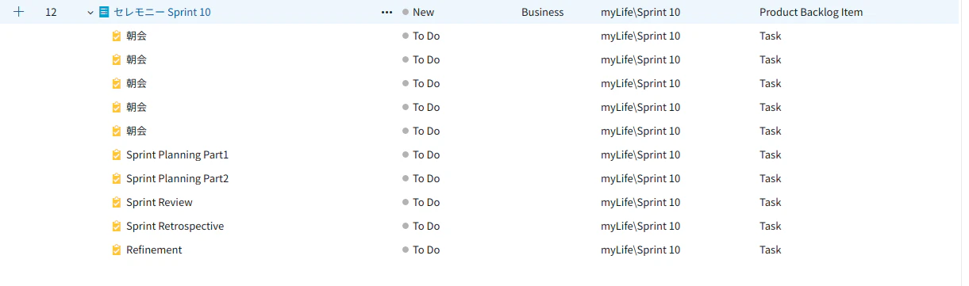Viewport: 969px width, 286px height.
Task: Click the Product Backlog Item type cell
Action: tap(811, 12)
